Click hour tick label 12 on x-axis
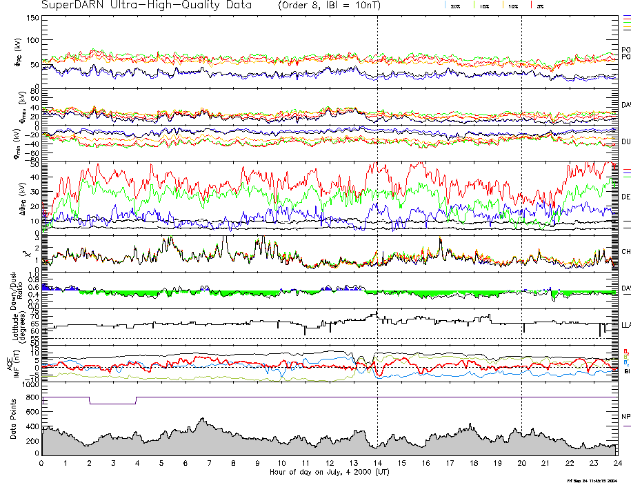The width and height of the screenshot is (631, 483). point(330,463)
